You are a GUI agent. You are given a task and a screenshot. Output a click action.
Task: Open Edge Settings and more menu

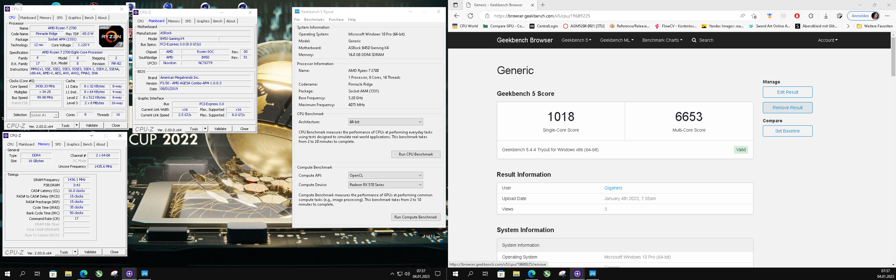887,16
